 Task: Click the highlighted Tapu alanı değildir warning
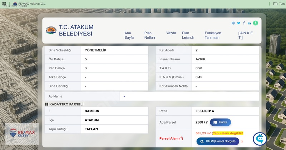pyautogui.click(x=228, y=133)
